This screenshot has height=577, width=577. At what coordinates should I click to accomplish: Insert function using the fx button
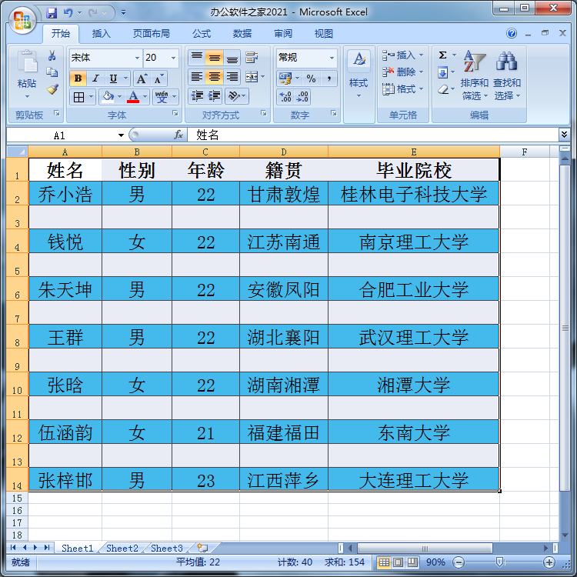point(178,135)
